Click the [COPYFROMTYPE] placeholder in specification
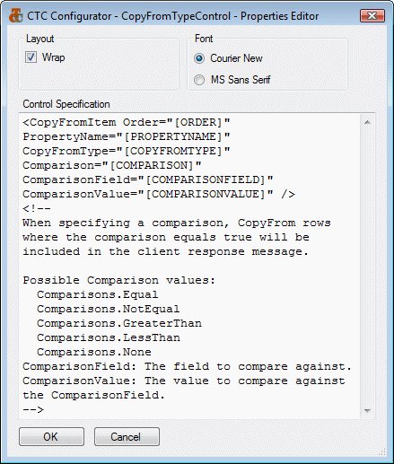This screenshot has height=464, width=394. [x=173, y=151]
